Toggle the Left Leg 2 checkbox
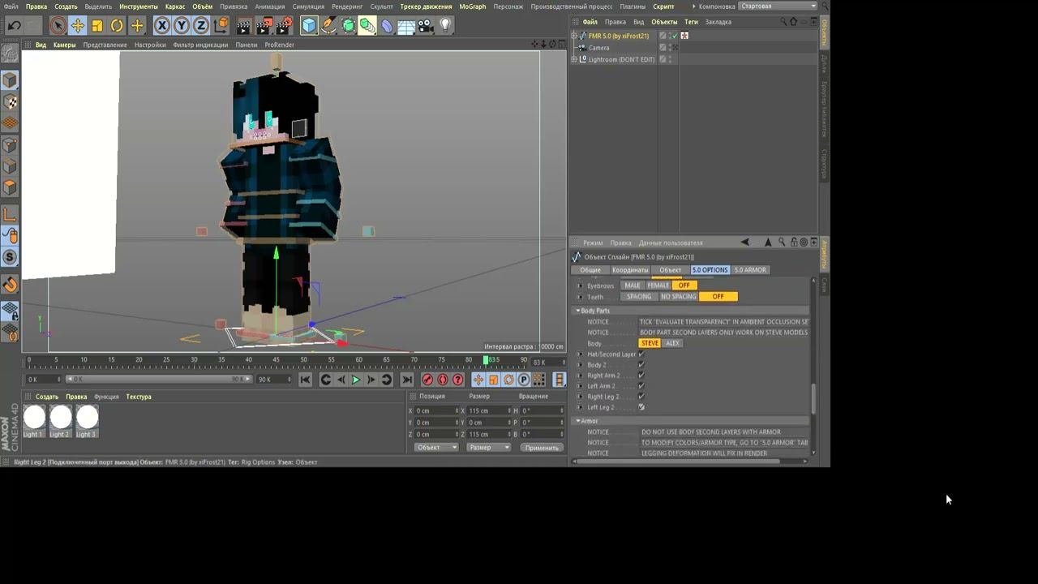 [x=641, y=407]
